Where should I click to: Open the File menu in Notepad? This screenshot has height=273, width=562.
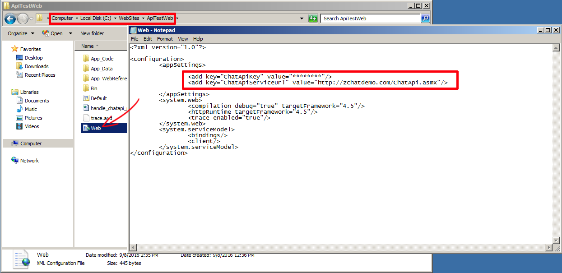(135, 39)
